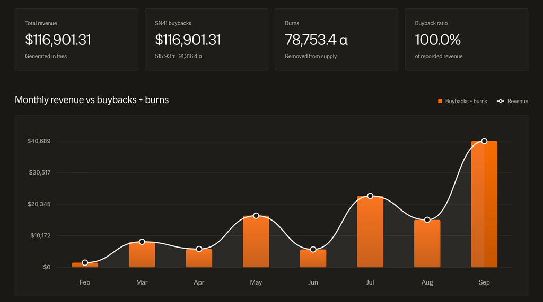Image resolution: width=543 pixels, height=302 pixels.
Task: Select the Feb revenue data point
Action: (85, 263)
